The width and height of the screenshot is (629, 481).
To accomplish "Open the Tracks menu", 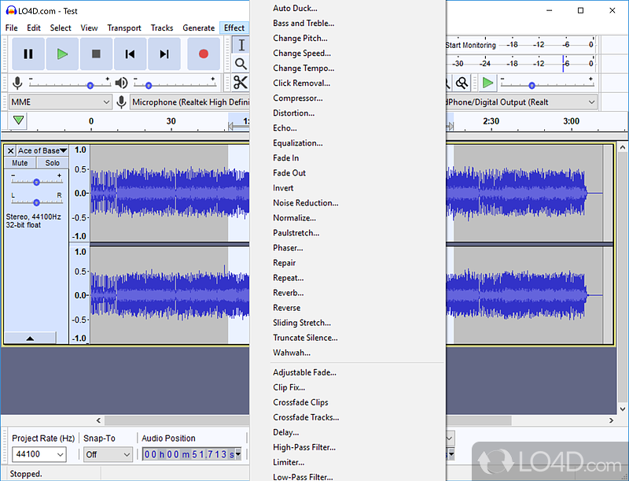I will 162,28.
